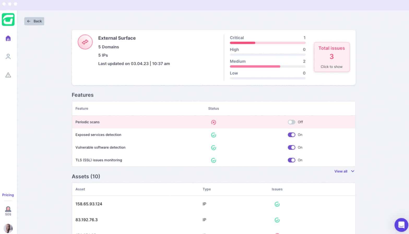Open the Pricing page from sidebar
This screenshot has width=409, height=234.
point(8,195)
